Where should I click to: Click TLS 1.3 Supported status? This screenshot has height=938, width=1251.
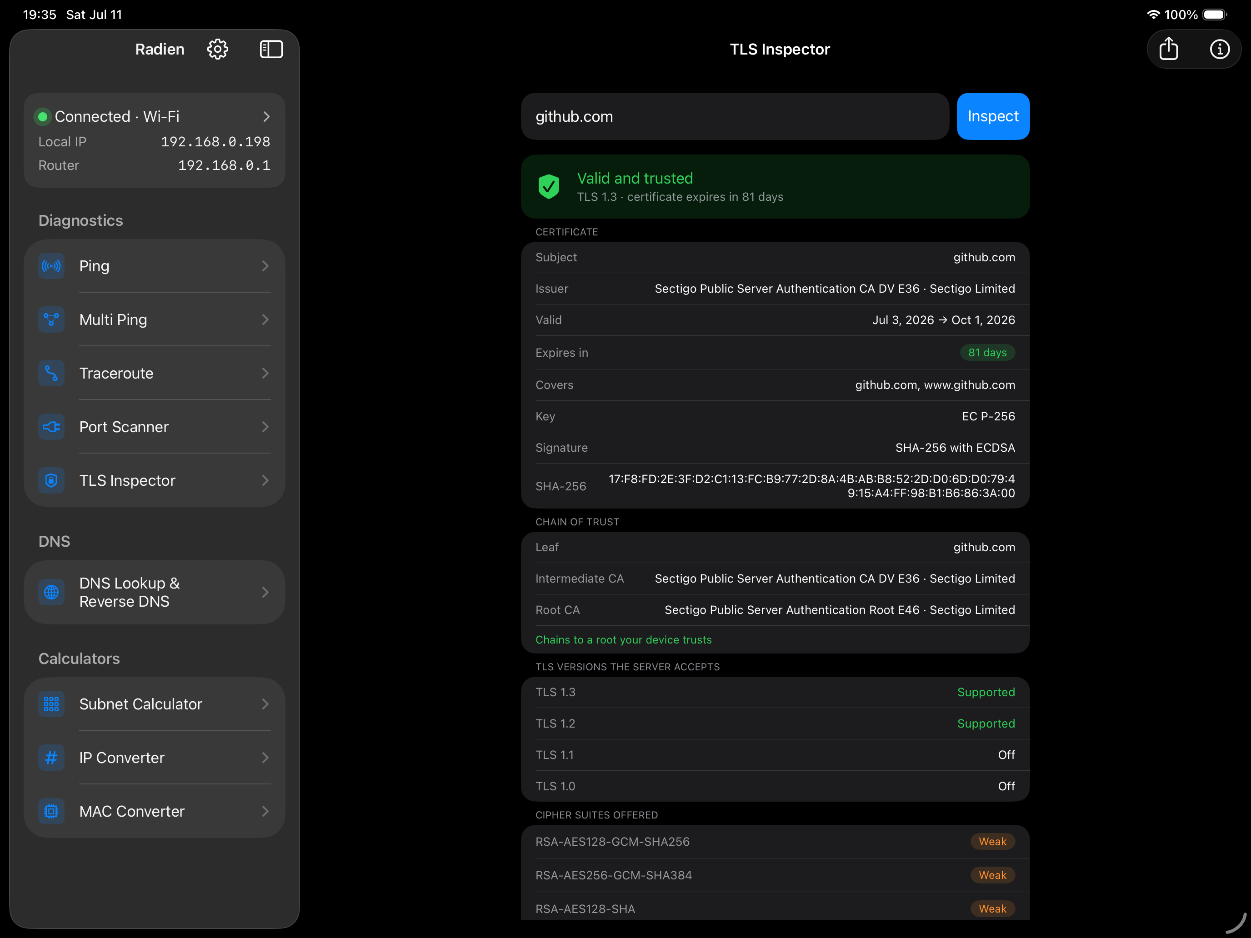click(986, 692)
